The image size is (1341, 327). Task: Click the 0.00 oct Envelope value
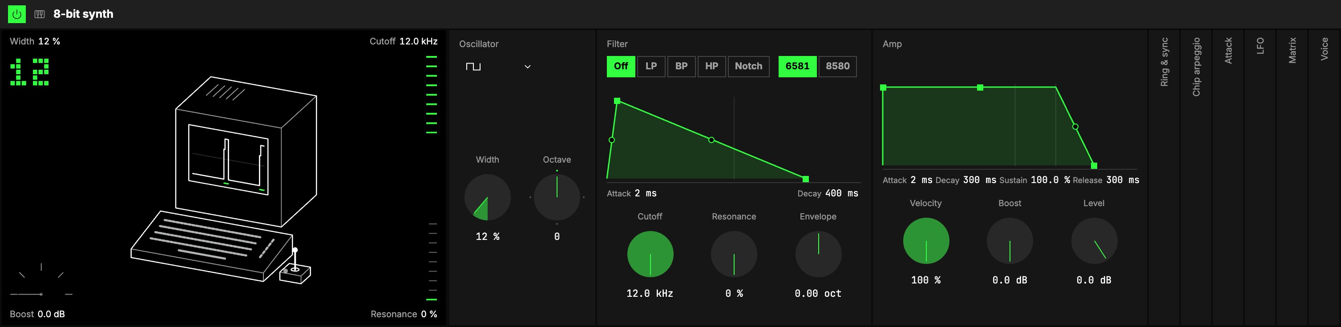[818, 294]
